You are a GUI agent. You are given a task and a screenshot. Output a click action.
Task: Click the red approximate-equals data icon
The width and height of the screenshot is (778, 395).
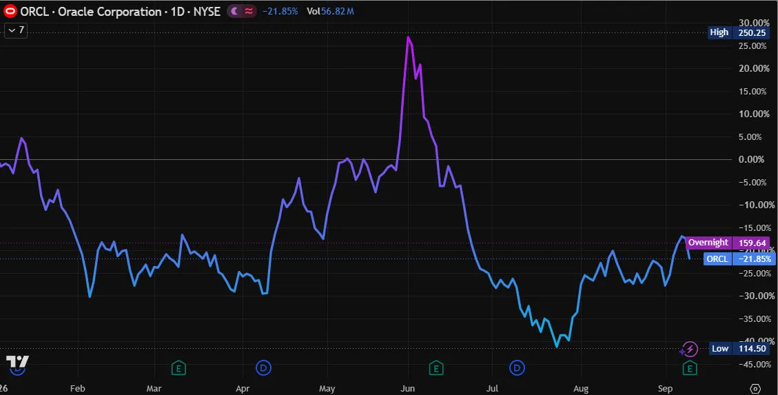(249, 12)
